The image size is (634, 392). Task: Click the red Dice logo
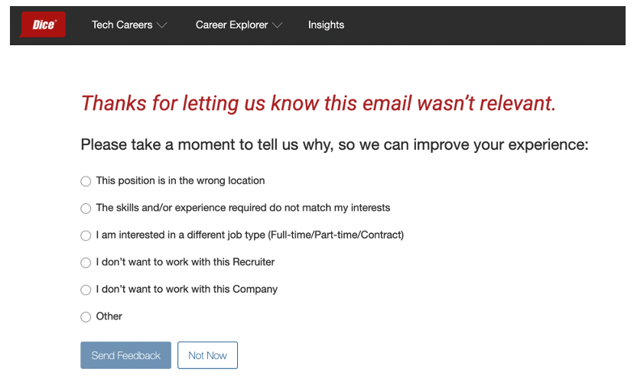(x=43, y=24)
